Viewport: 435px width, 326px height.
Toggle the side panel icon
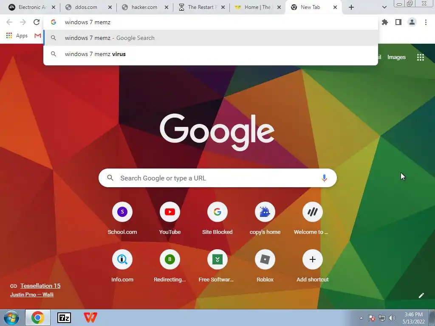(x=398, y=22)
